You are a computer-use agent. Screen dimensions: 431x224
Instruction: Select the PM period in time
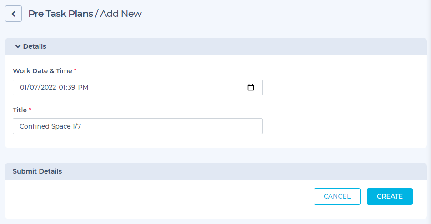(83, 87)
